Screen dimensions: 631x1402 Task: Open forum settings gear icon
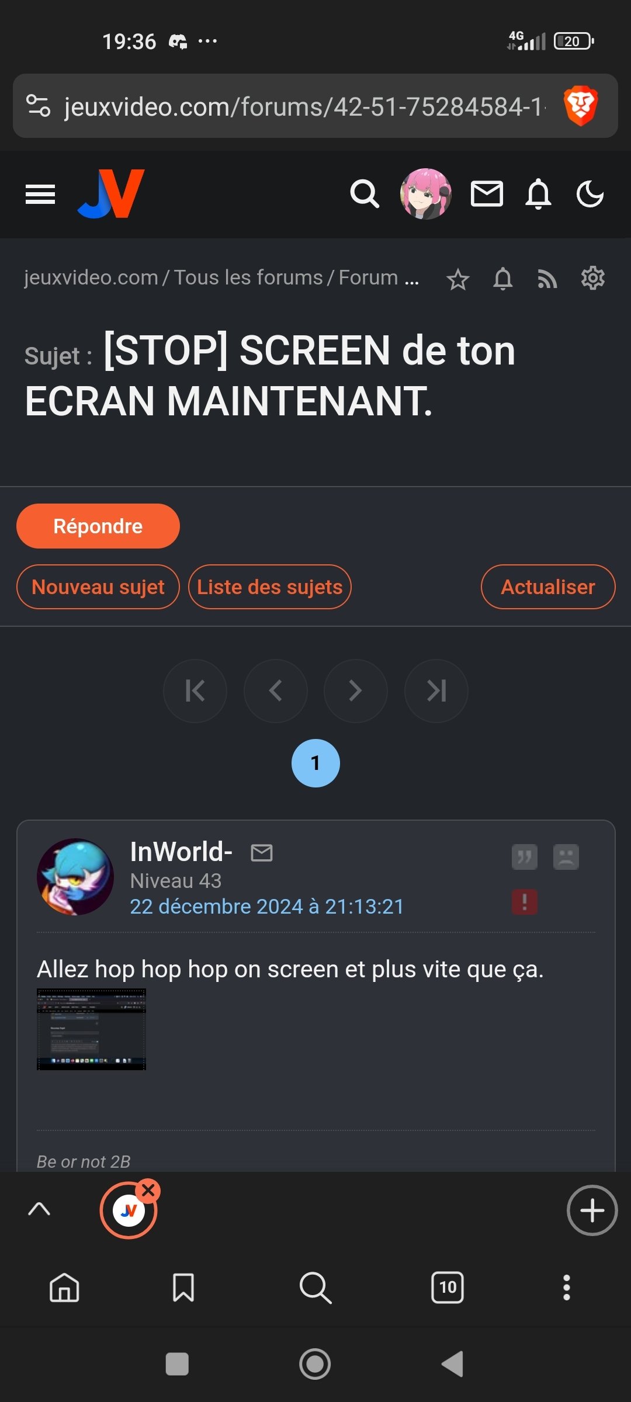[x=592, y=278]
